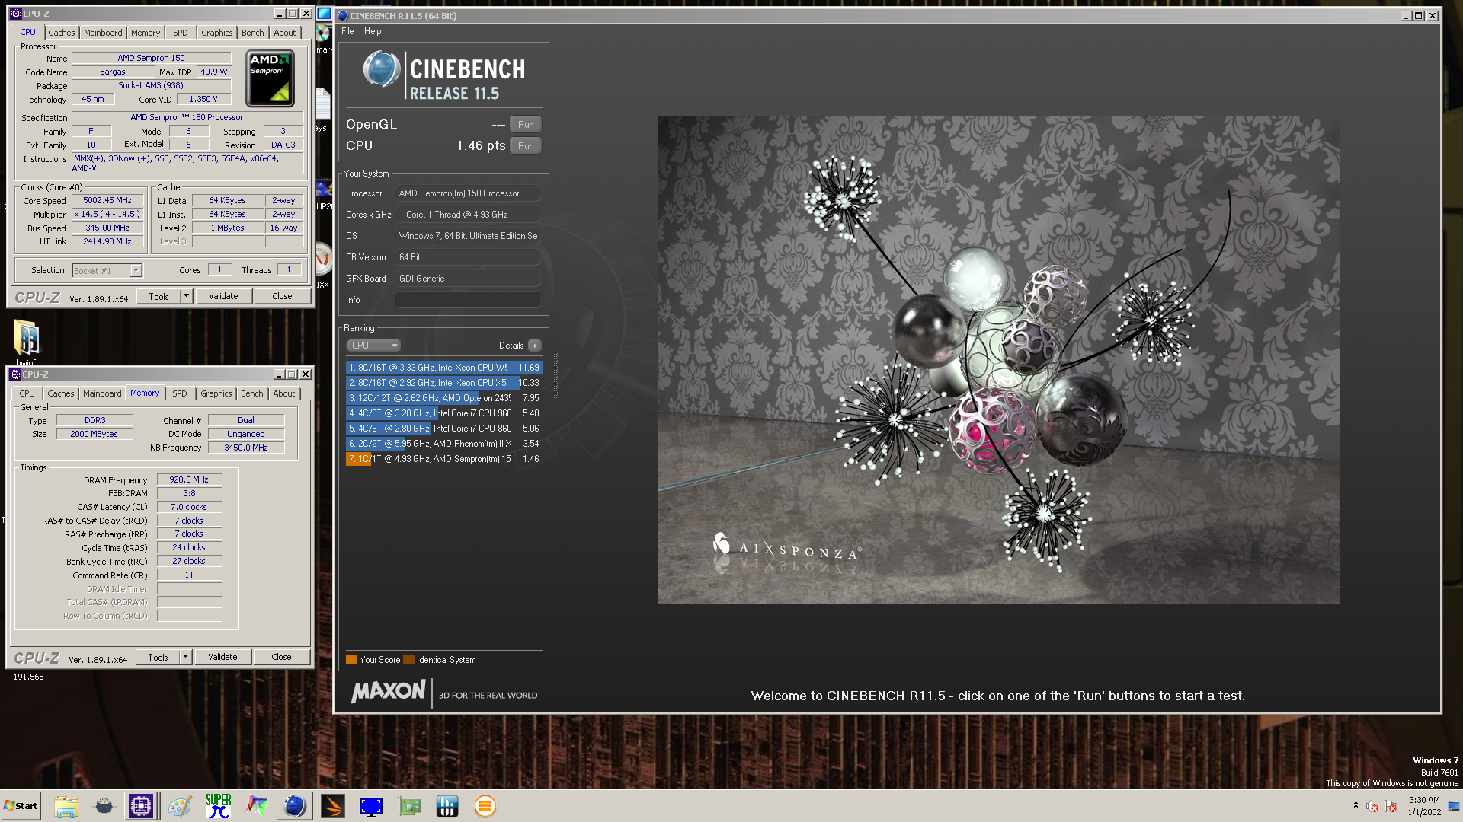
Task: Click the Identical System legend swatch
Action: [x=408, y=660]
